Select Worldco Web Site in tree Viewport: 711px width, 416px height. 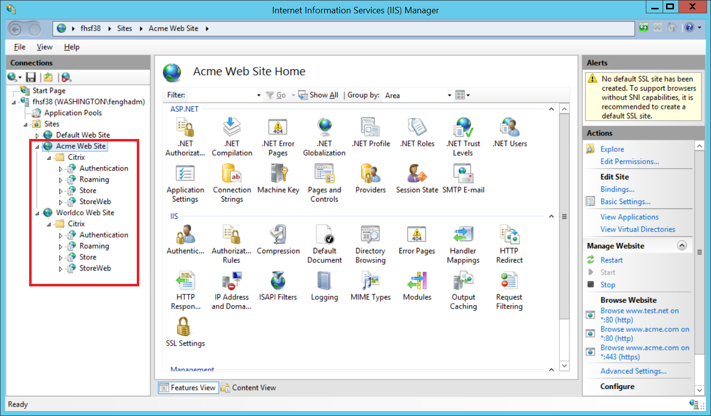point(85,212)
